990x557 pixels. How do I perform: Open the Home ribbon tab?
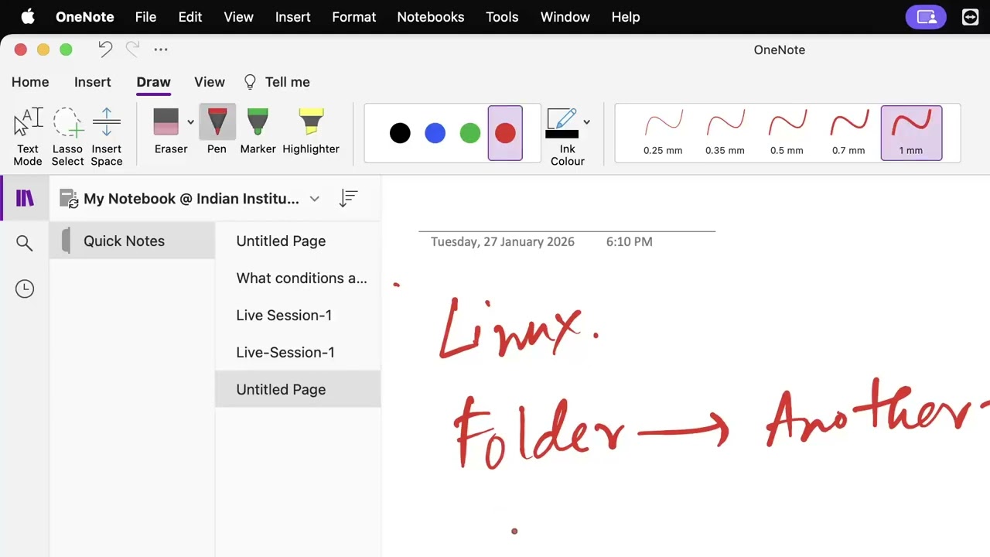[30, 82]
